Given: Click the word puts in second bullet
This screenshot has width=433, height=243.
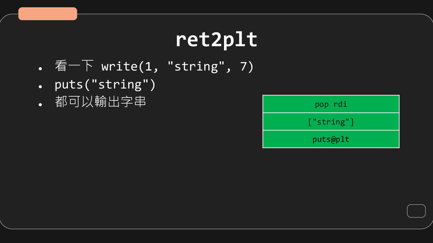Looking at the screenshot, I should point(69,84).
